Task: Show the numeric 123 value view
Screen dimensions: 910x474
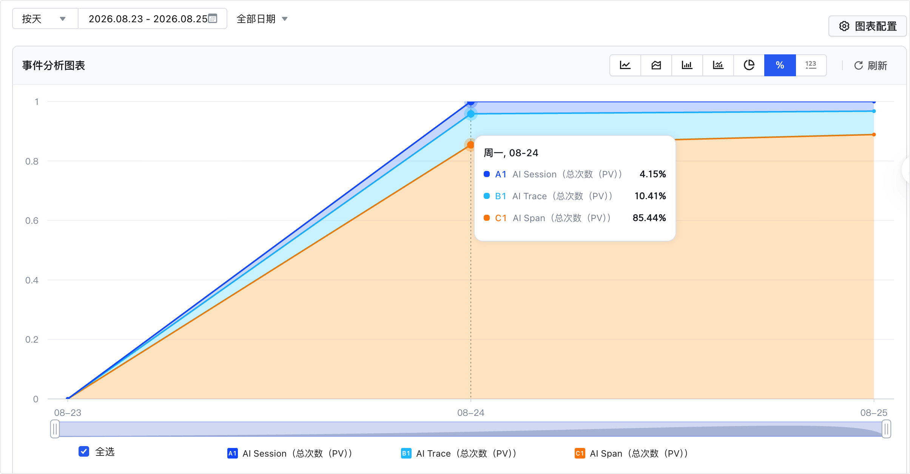Action: [811, 65]
